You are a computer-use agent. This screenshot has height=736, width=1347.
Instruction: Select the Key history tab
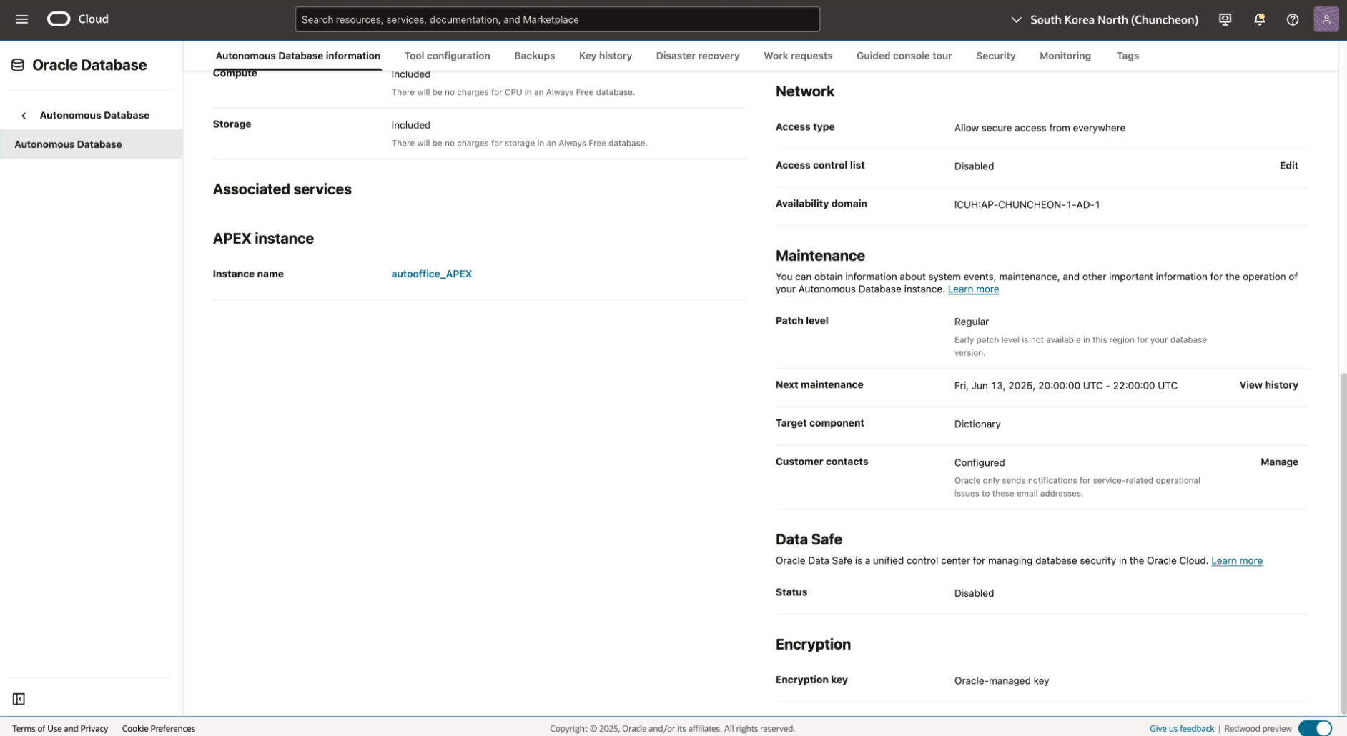(x=605, y=56)
